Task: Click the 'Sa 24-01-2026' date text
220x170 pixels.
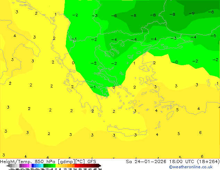Action: [146, 162]
